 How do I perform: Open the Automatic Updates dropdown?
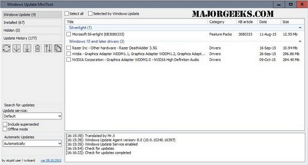point(32,143)
